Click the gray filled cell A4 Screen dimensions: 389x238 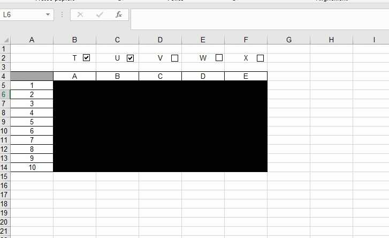[x=32, y=76]
